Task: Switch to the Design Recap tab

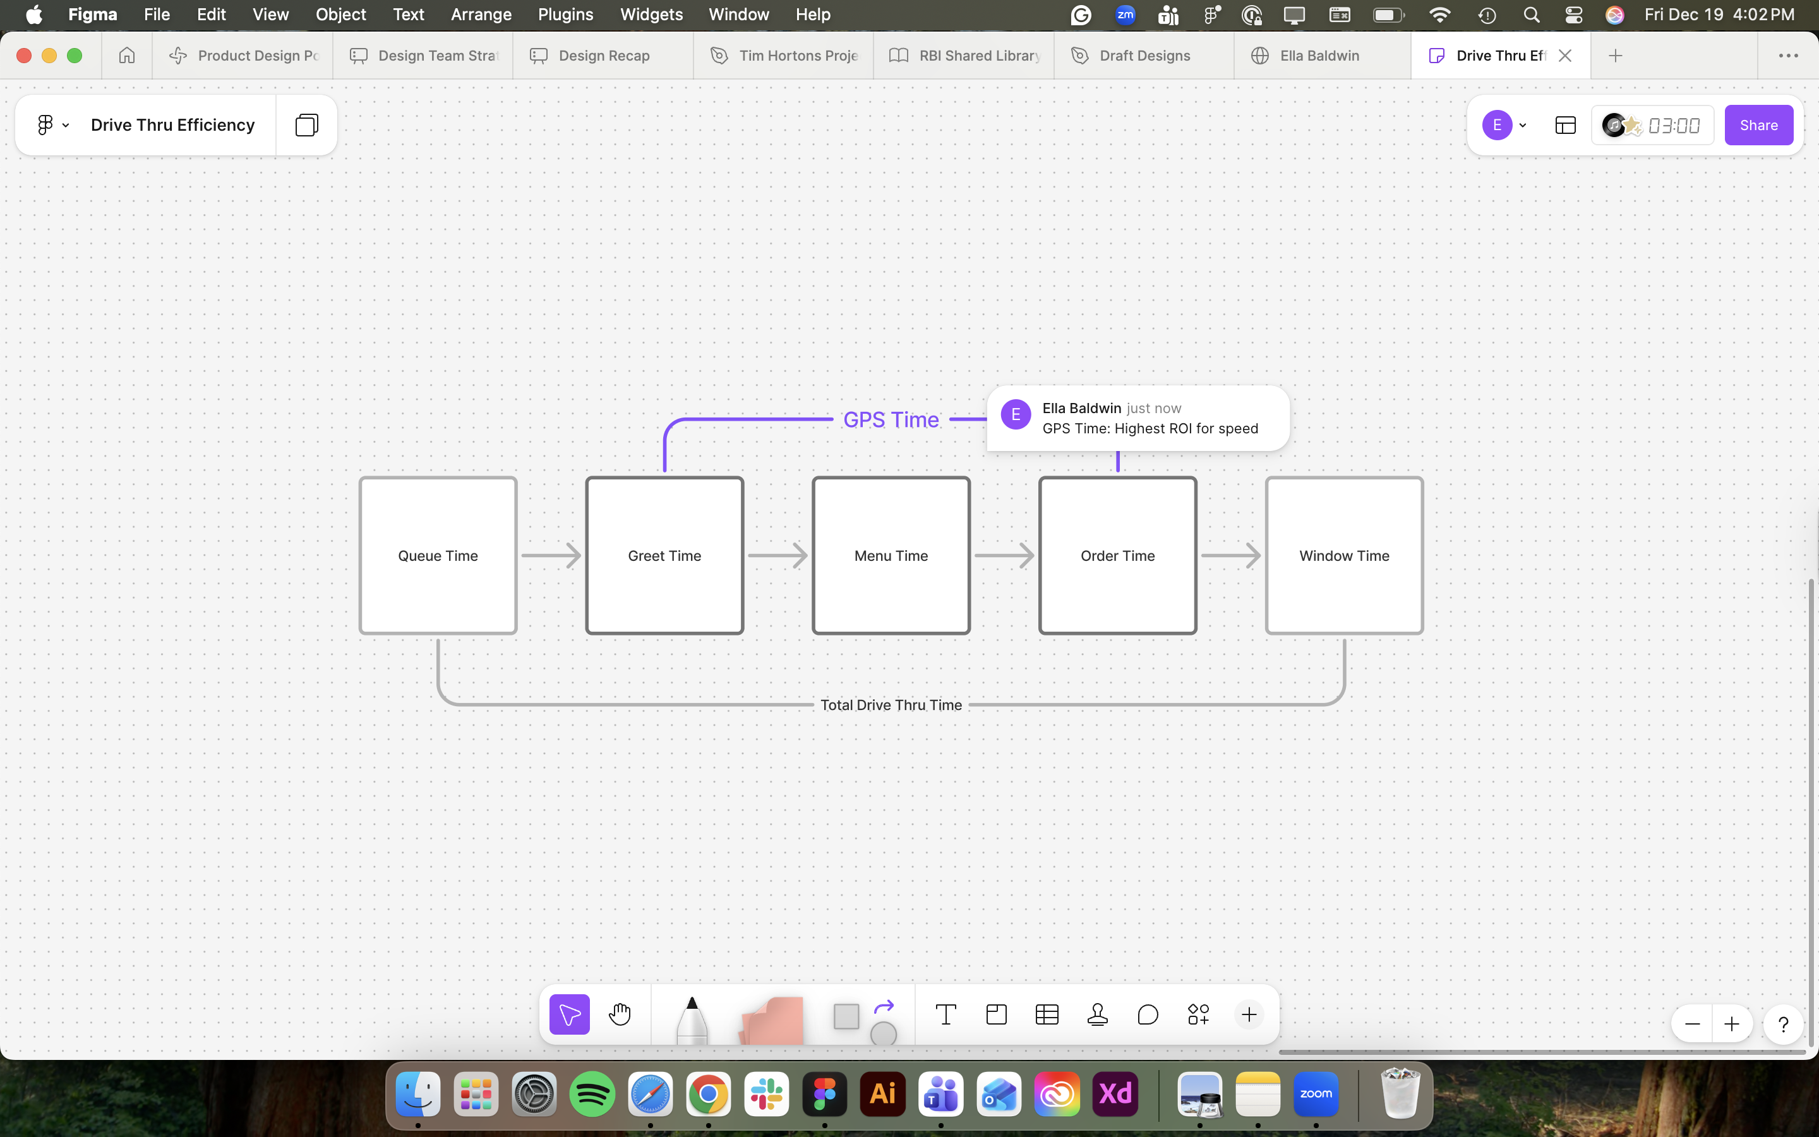Action: (603, 56)
